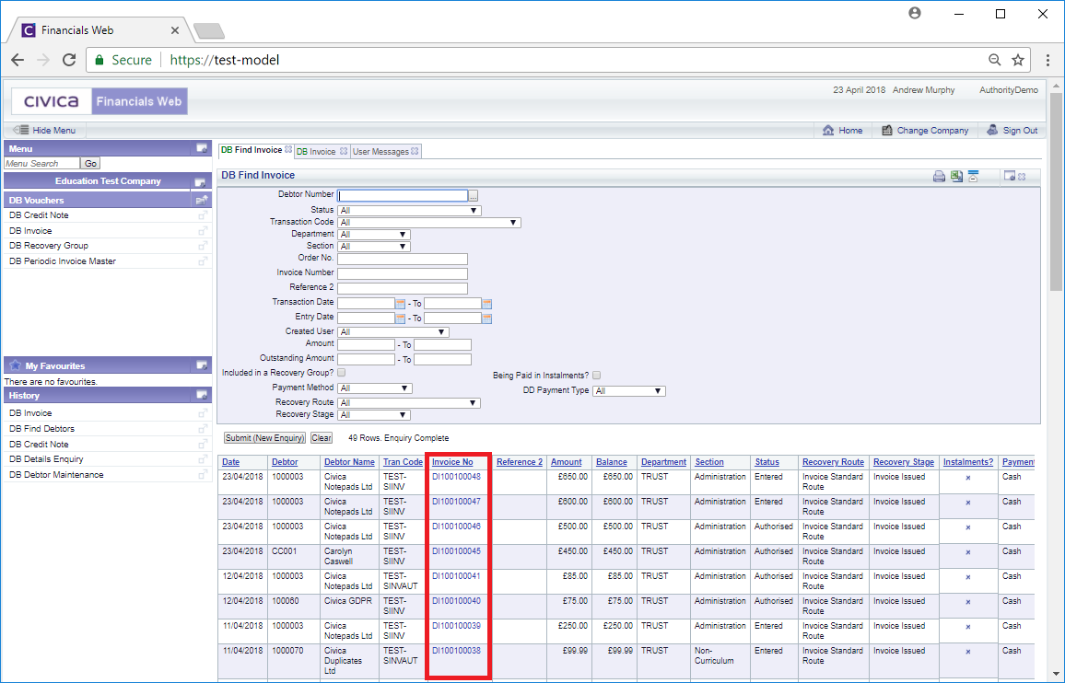Open the Payment Method dropdown
The width and height of the screenshot is (1065, 683).
click(375, 388)
